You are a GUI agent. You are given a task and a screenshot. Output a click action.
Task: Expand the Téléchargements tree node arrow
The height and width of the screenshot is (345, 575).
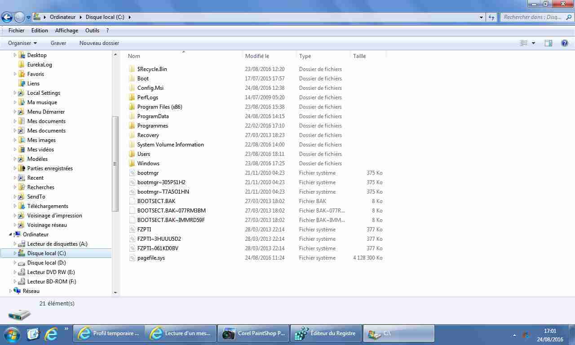click(15, 206)
